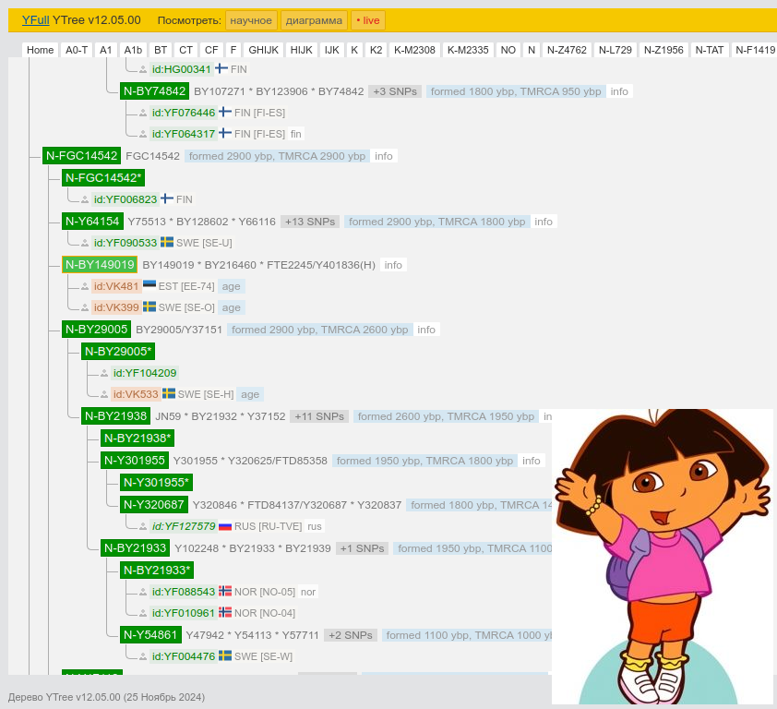This screenshot has height=709, width=777.
Task: Expand +1 SNPs for N-BY21933
Action: click(x=363, y=549)
